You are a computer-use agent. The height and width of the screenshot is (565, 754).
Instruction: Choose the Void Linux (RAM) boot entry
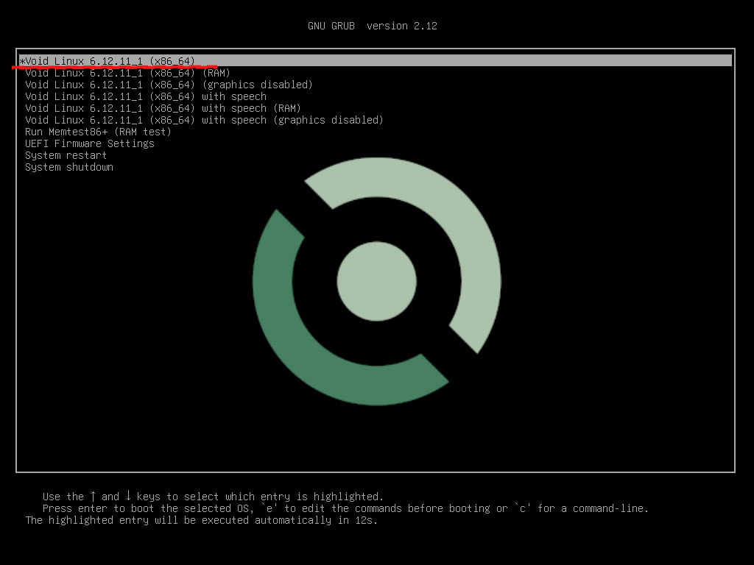(x=127, y=73)
